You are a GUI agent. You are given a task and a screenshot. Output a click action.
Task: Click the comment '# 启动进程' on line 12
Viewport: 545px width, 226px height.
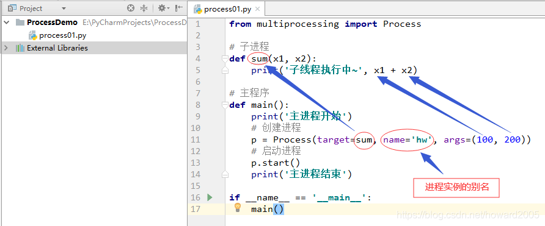coord(276,151)
